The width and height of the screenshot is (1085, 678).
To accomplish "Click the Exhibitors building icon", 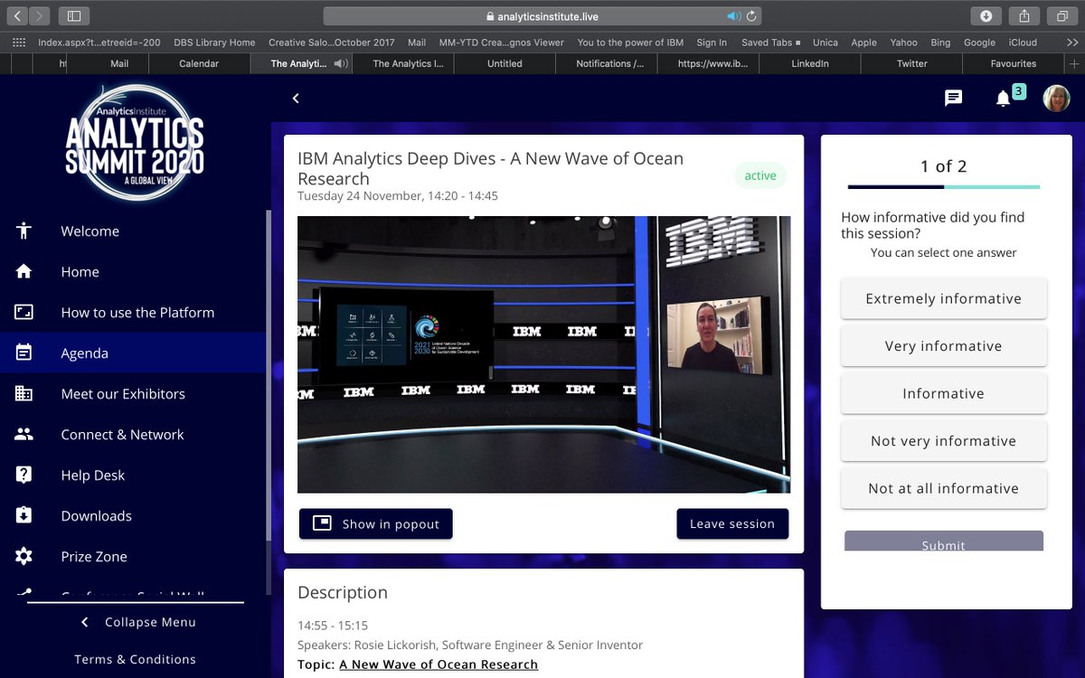I will click(x=24, y=394).
